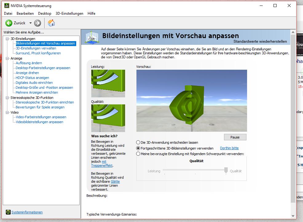Open 'Video-Farbeinstellungen anpassen'
Viewport: 303px width, 222px height.
tap(41, 117)
